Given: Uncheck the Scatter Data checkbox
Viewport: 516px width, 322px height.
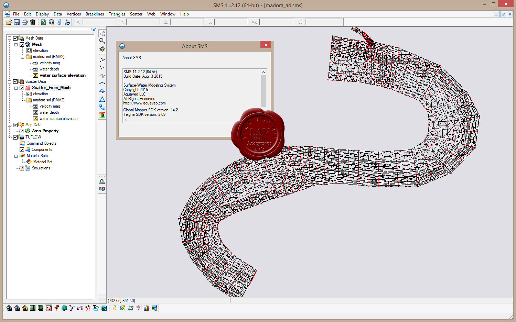Looking at the screenshot, I should coord(15,81).
